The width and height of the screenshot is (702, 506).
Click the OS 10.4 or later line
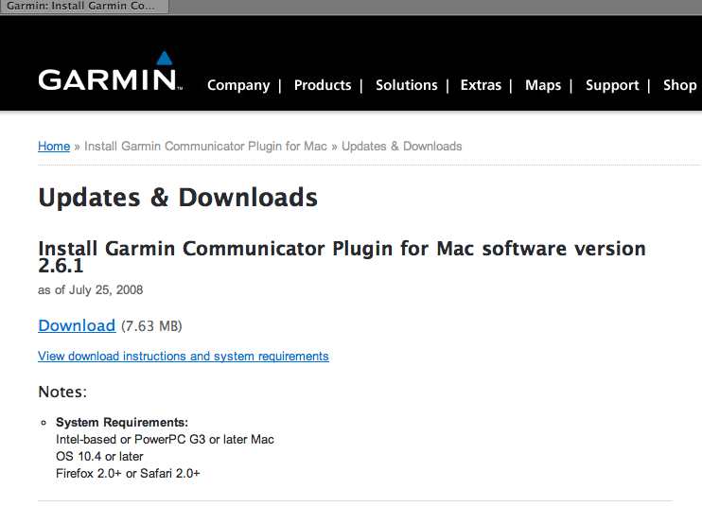(99, 456)
